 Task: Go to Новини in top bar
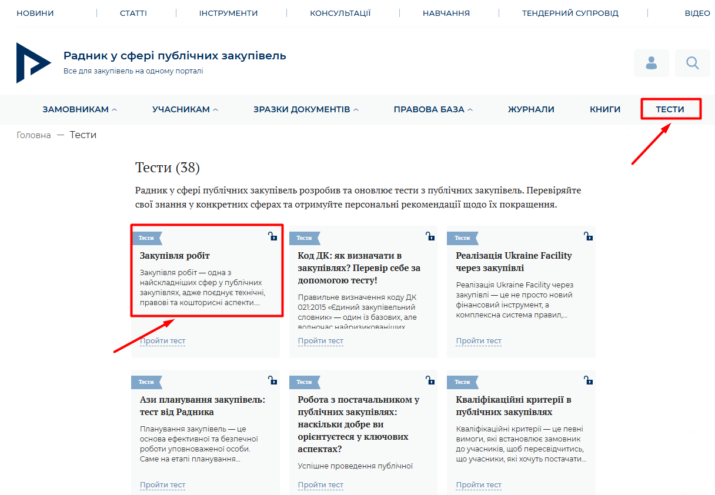(x=35, y=13)
